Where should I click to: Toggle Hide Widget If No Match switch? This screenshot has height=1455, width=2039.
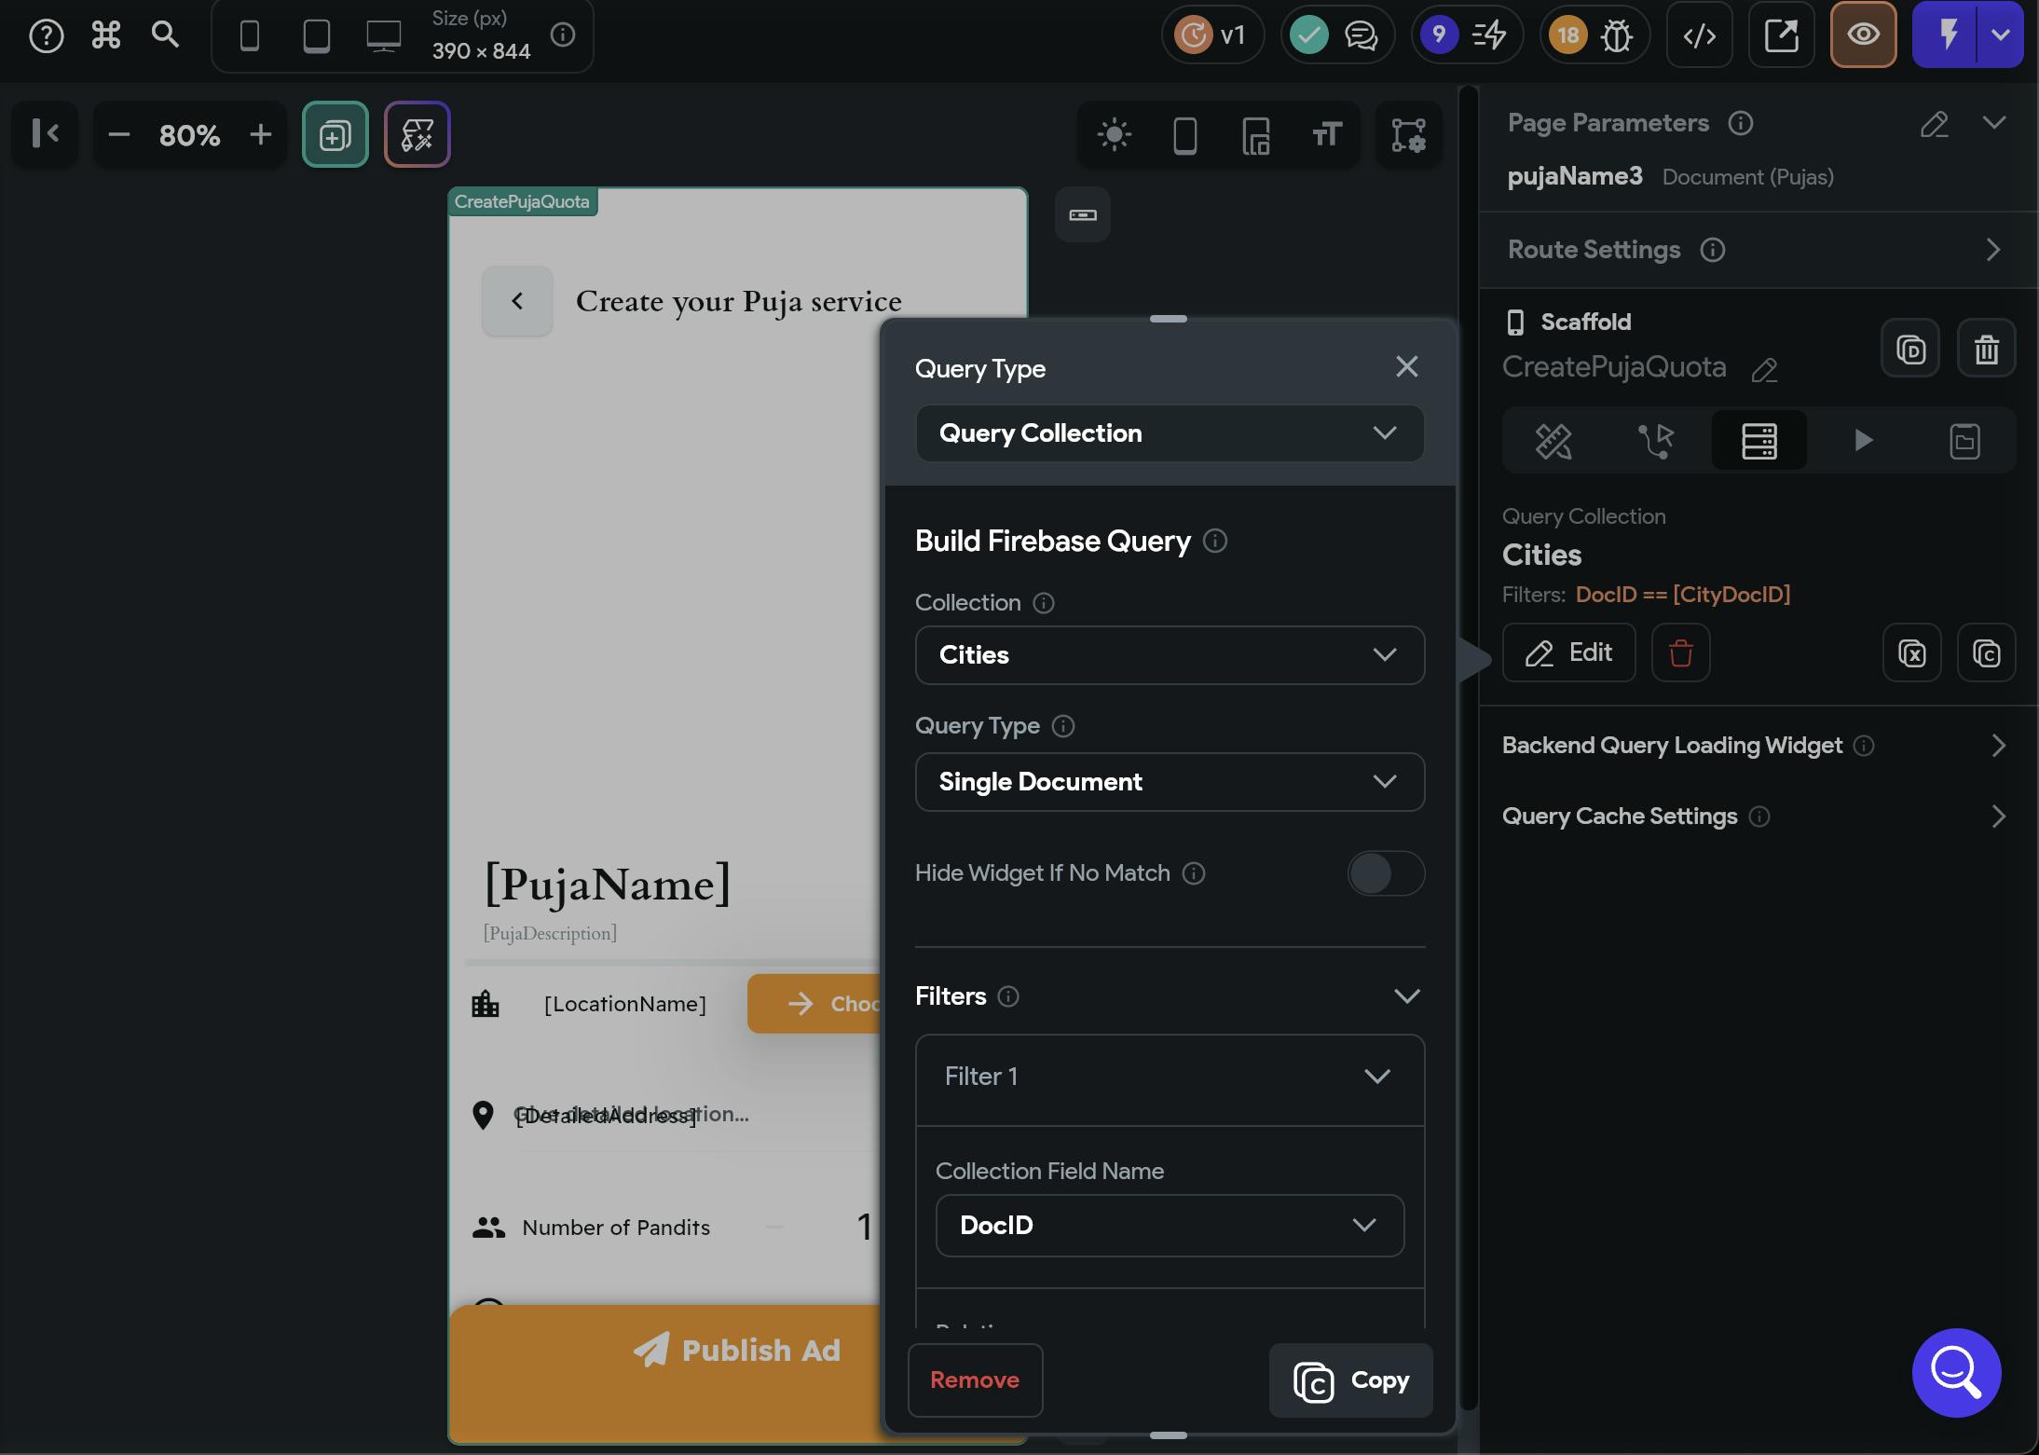[1385, 873]
